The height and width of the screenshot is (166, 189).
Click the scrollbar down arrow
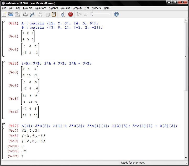186,158
